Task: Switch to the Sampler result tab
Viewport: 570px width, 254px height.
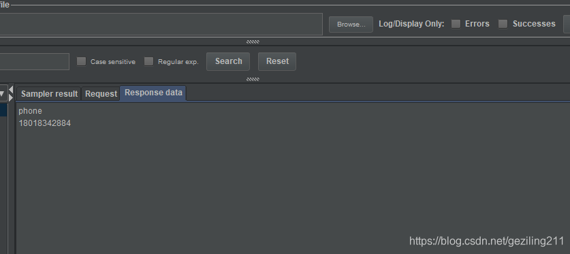Action: tap(49, 94)
